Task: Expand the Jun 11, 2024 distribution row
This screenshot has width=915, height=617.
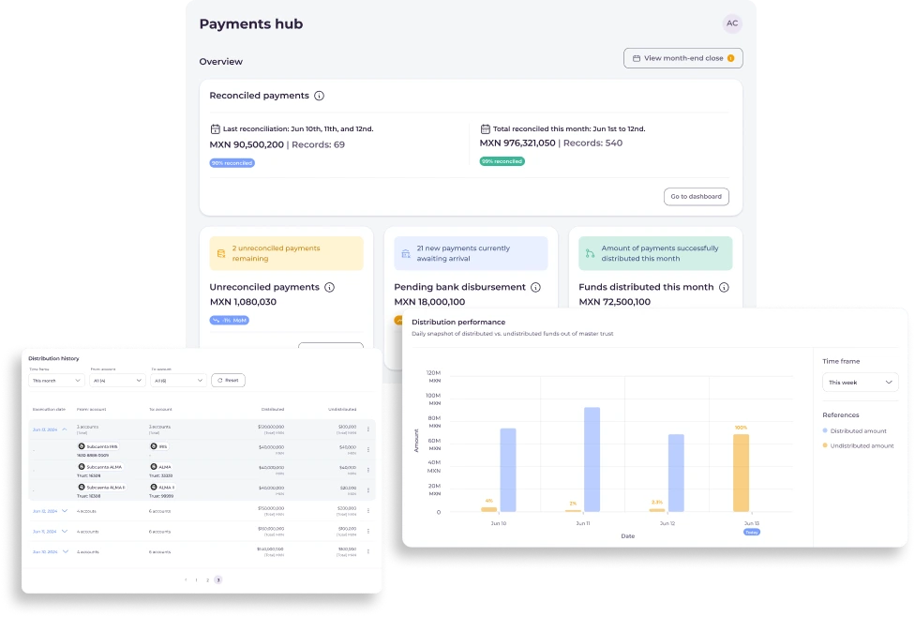Action: [65, 532]
